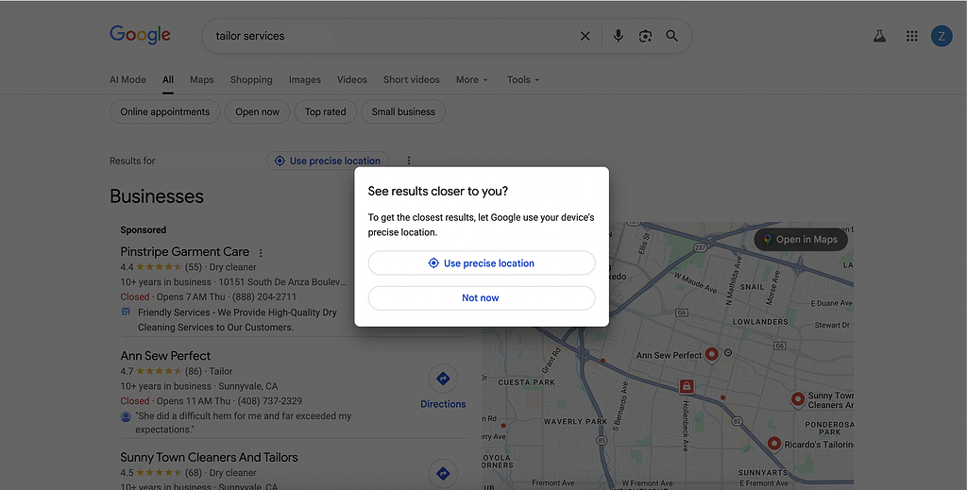Open Google apps grid icon
This screenshot has width=967, height=490.
(912, 37)
